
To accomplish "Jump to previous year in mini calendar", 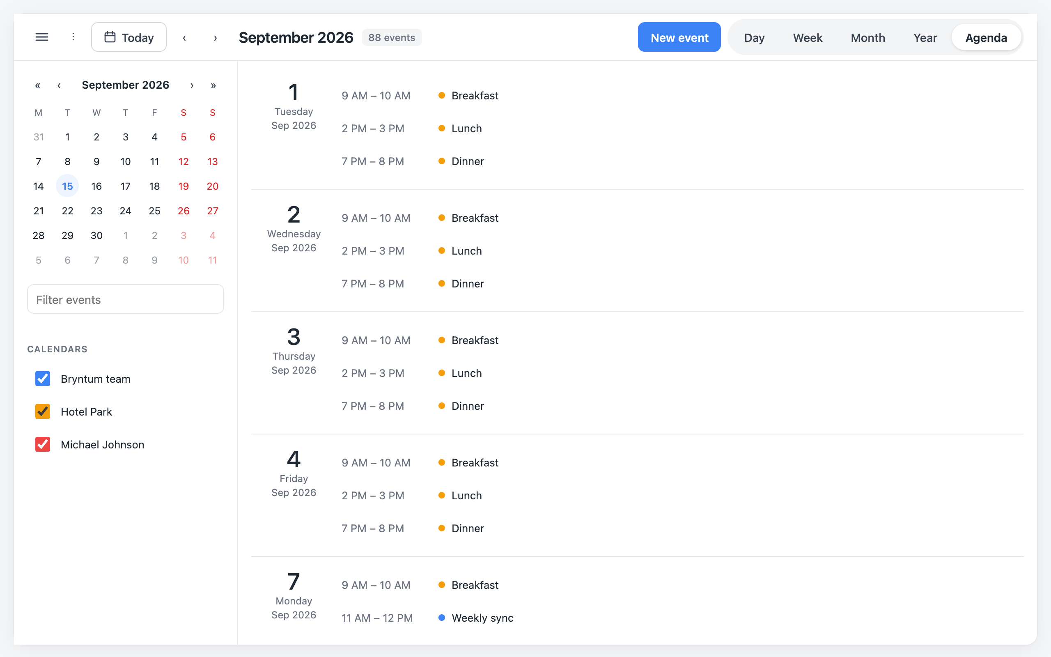I will [38, 85].
